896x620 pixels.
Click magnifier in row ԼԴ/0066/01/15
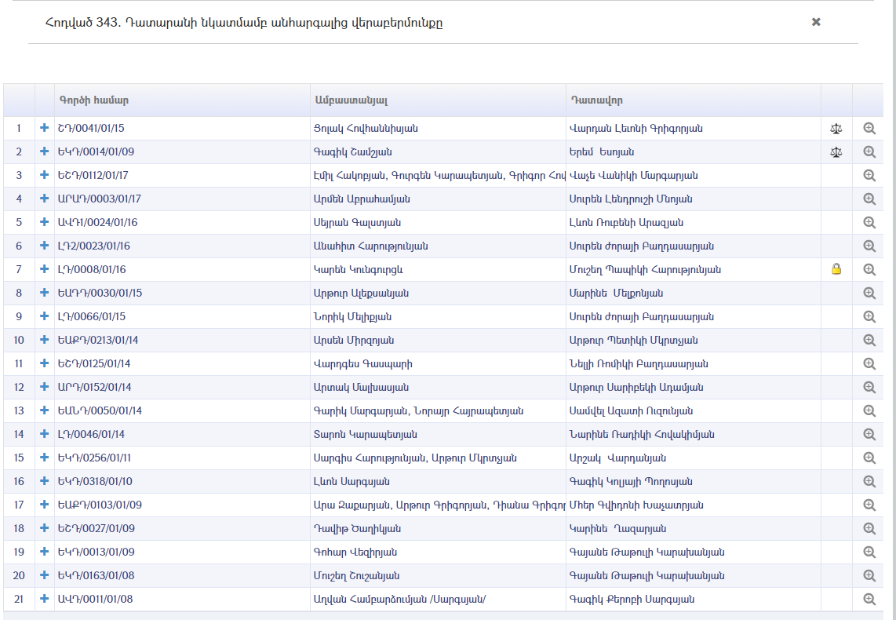point(869,316)
